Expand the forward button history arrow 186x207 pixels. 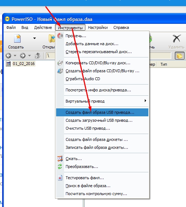29,56
